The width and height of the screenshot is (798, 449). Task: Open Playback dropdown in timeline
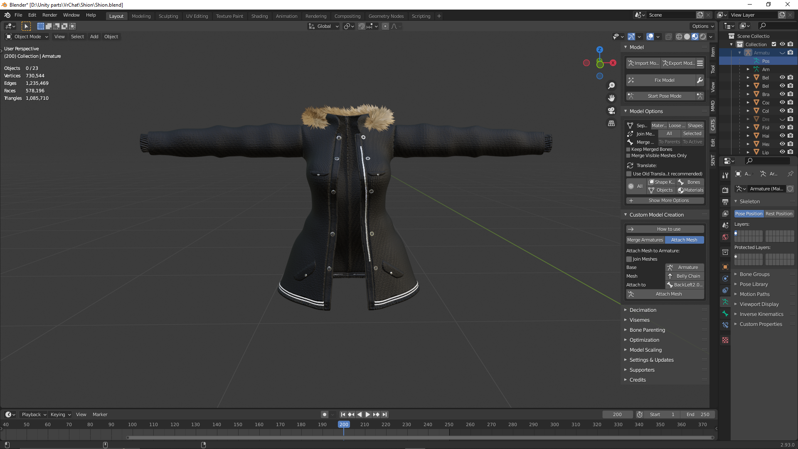tap(34, 414)
